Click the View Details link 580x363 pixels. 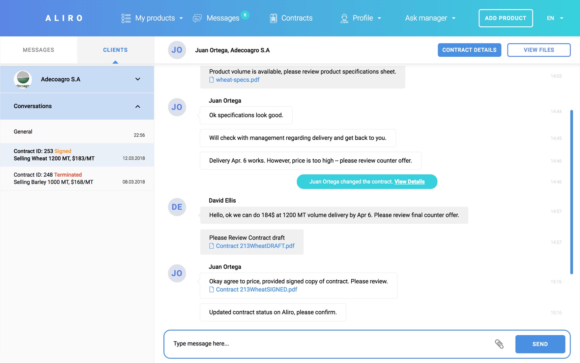click(409, 181)
